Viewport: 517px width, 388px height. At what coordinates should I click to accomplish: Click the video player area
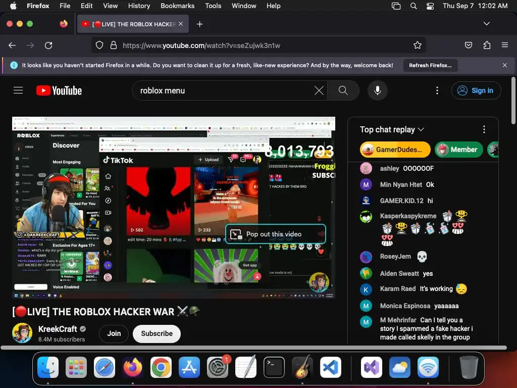click(174, 208)
